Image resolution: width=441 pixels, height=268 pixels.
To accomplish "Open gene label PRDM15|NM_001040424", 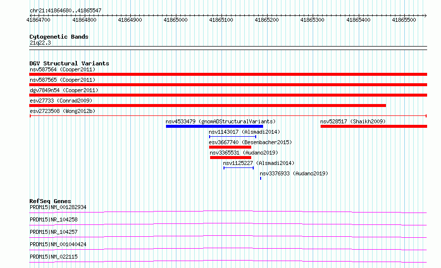I will (58, 244).
